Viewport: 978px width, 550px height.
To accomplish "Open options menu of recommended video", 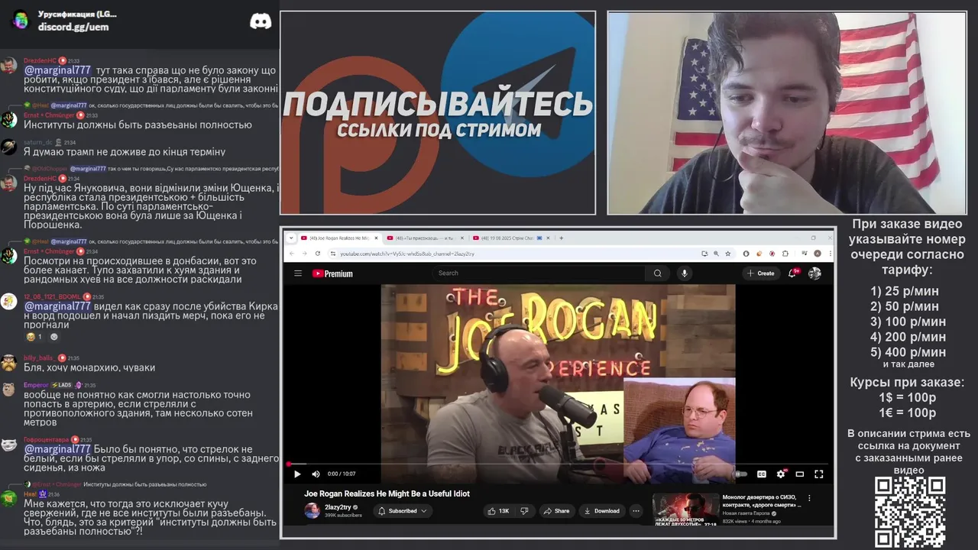I will pyautogui.click(x=809, y=498).
